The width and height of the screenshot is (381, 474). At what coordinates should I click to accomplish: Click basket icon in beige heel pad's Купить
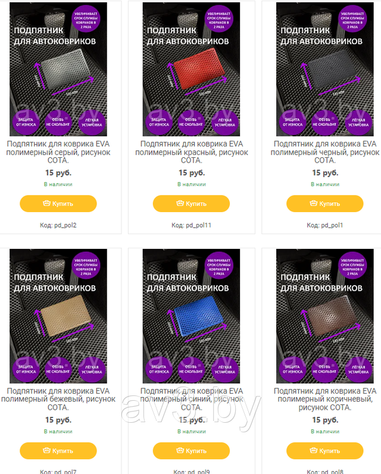46,450
